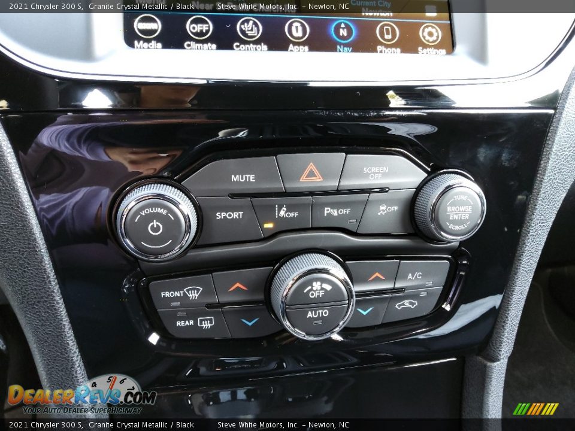This screenshot has width=575, height=431.
Task: Toggle traction control OFF button
Action: click(388, 211)
